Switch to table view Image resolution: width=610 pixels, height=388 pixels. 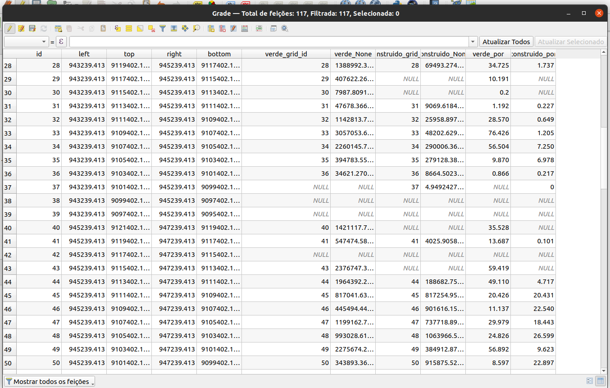(600, 381)
